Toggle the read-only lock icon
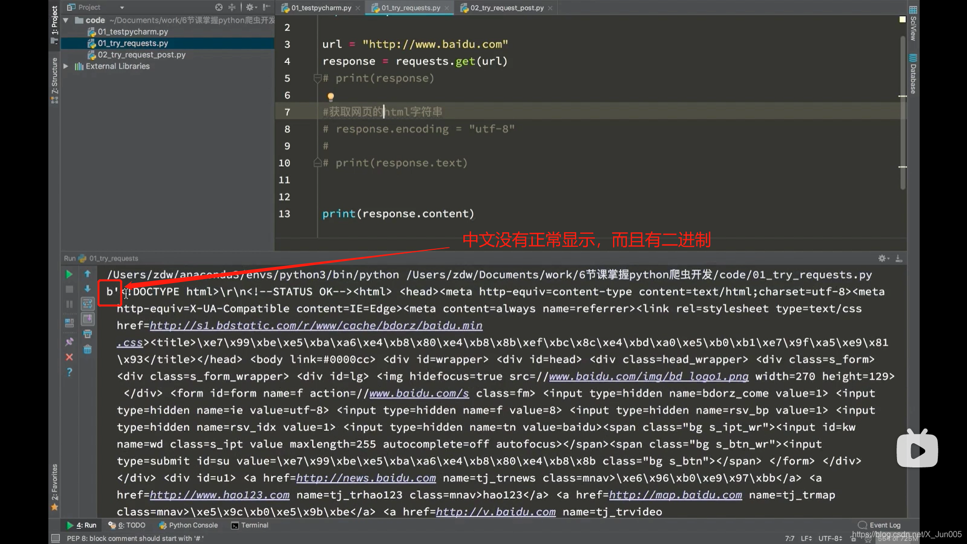967x544 pixels. point(853,538)
